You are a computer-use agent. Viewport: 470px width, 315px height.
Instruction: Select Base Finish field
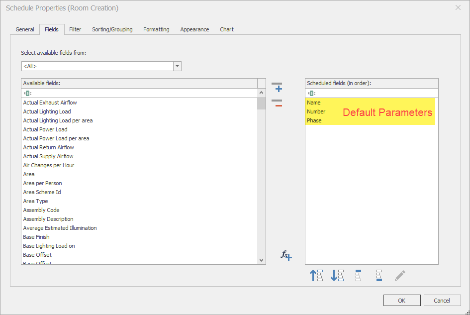(139, 237)
